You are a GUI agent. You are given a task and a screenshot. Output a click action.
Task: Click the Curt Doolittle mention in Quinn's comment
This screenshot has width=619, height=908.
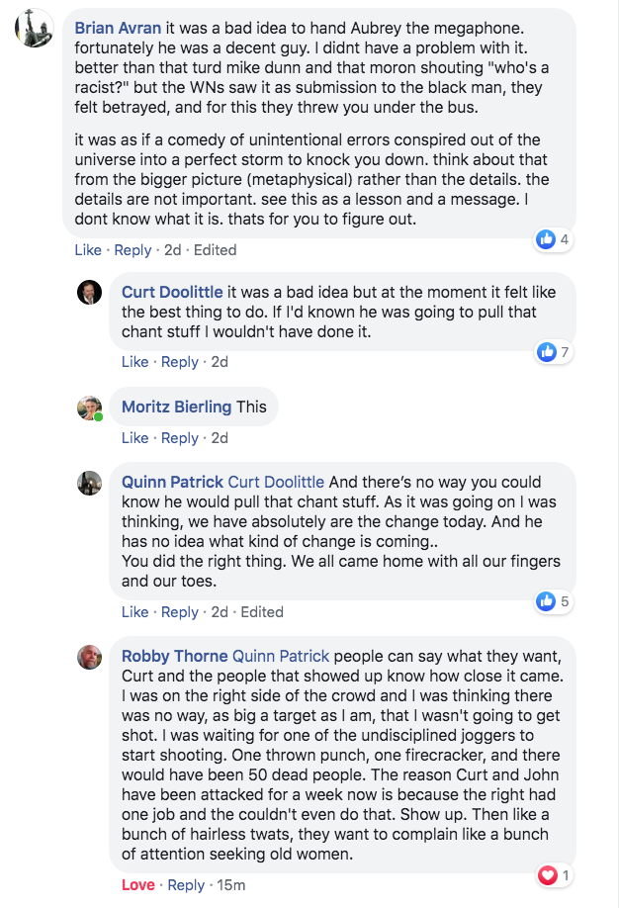(276, 482)
